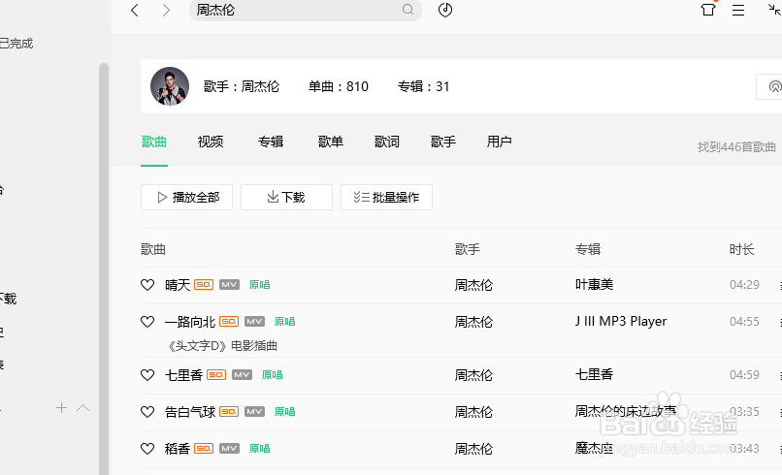The height and width of the screenshot is (475, 782).
Task: Click 原唱 tag on 晴天
Action: coord(259,285)
